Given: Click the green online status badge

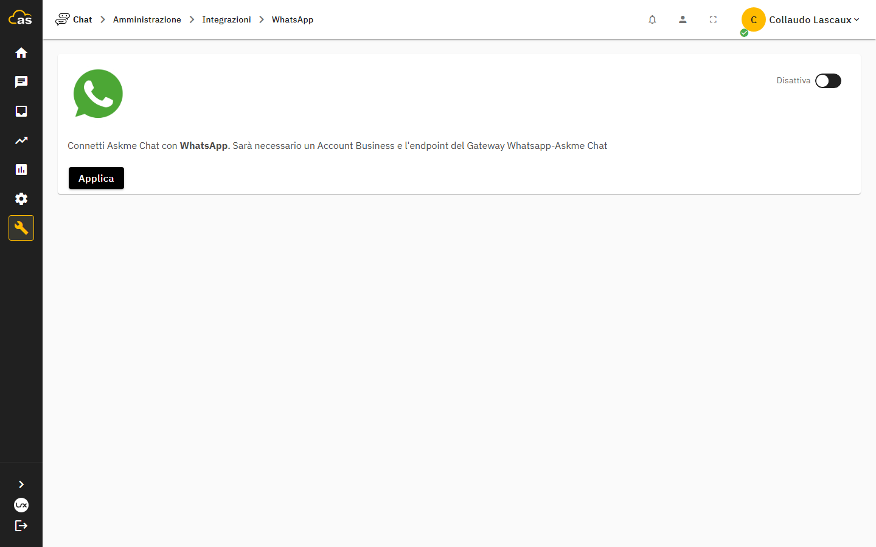Looking at the screenshot, I should [x=744, y=33].
